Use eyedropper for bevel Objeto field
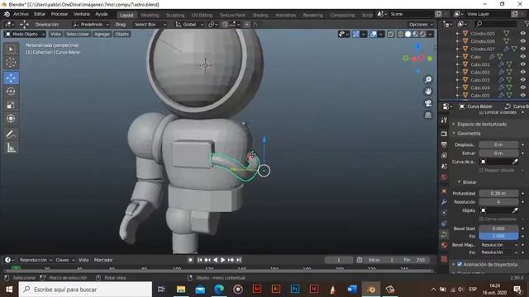The height and width of the screenshot is (297, 529). [515, 210]
